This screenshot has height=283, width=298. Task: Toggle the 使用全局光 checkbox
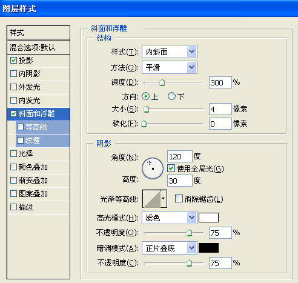[x=171, y=168]
